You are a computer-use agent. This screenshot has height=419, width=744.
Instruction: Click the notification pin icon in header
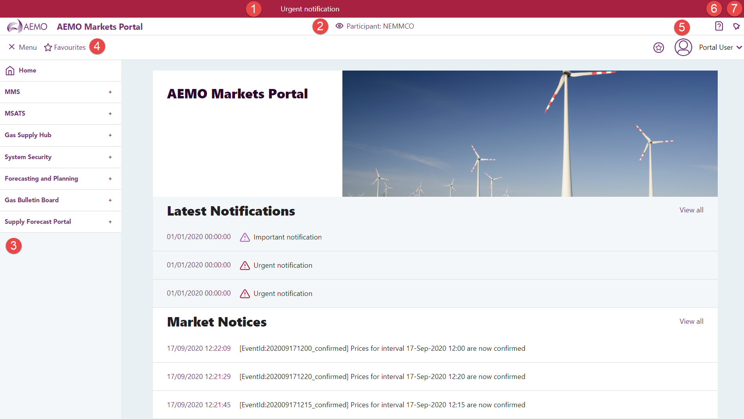pyautogui.click(x=736, y=26)
